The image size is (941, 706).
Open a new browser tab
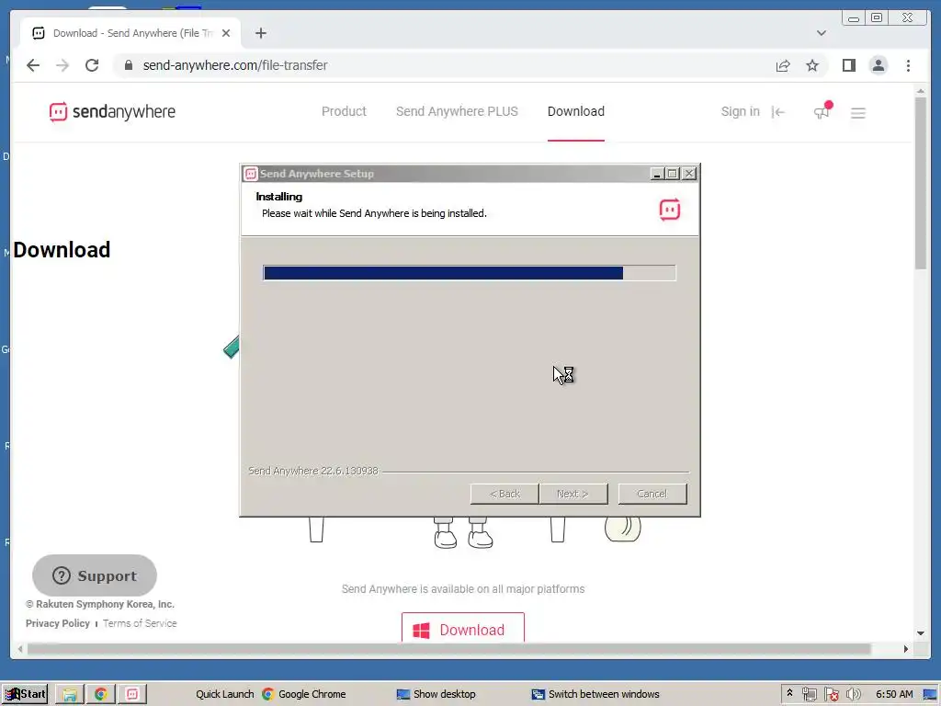click(260, 33)
